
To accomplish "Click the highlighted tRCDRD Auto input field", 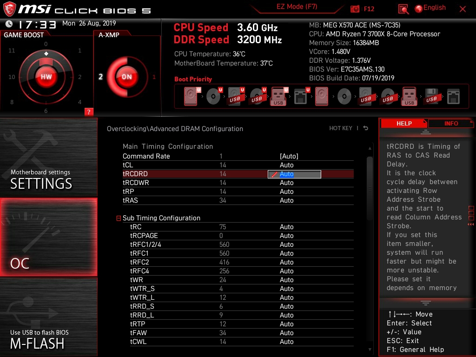I will coord(294,174).
